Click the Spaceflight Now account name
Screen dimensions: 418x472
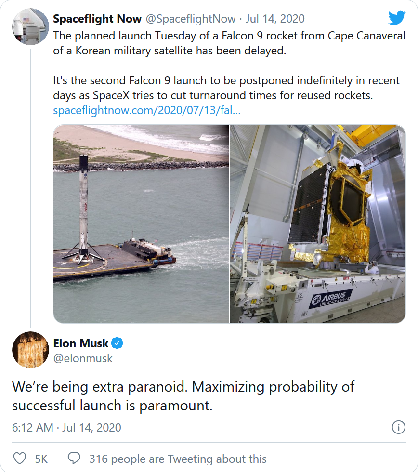point(97,19)
